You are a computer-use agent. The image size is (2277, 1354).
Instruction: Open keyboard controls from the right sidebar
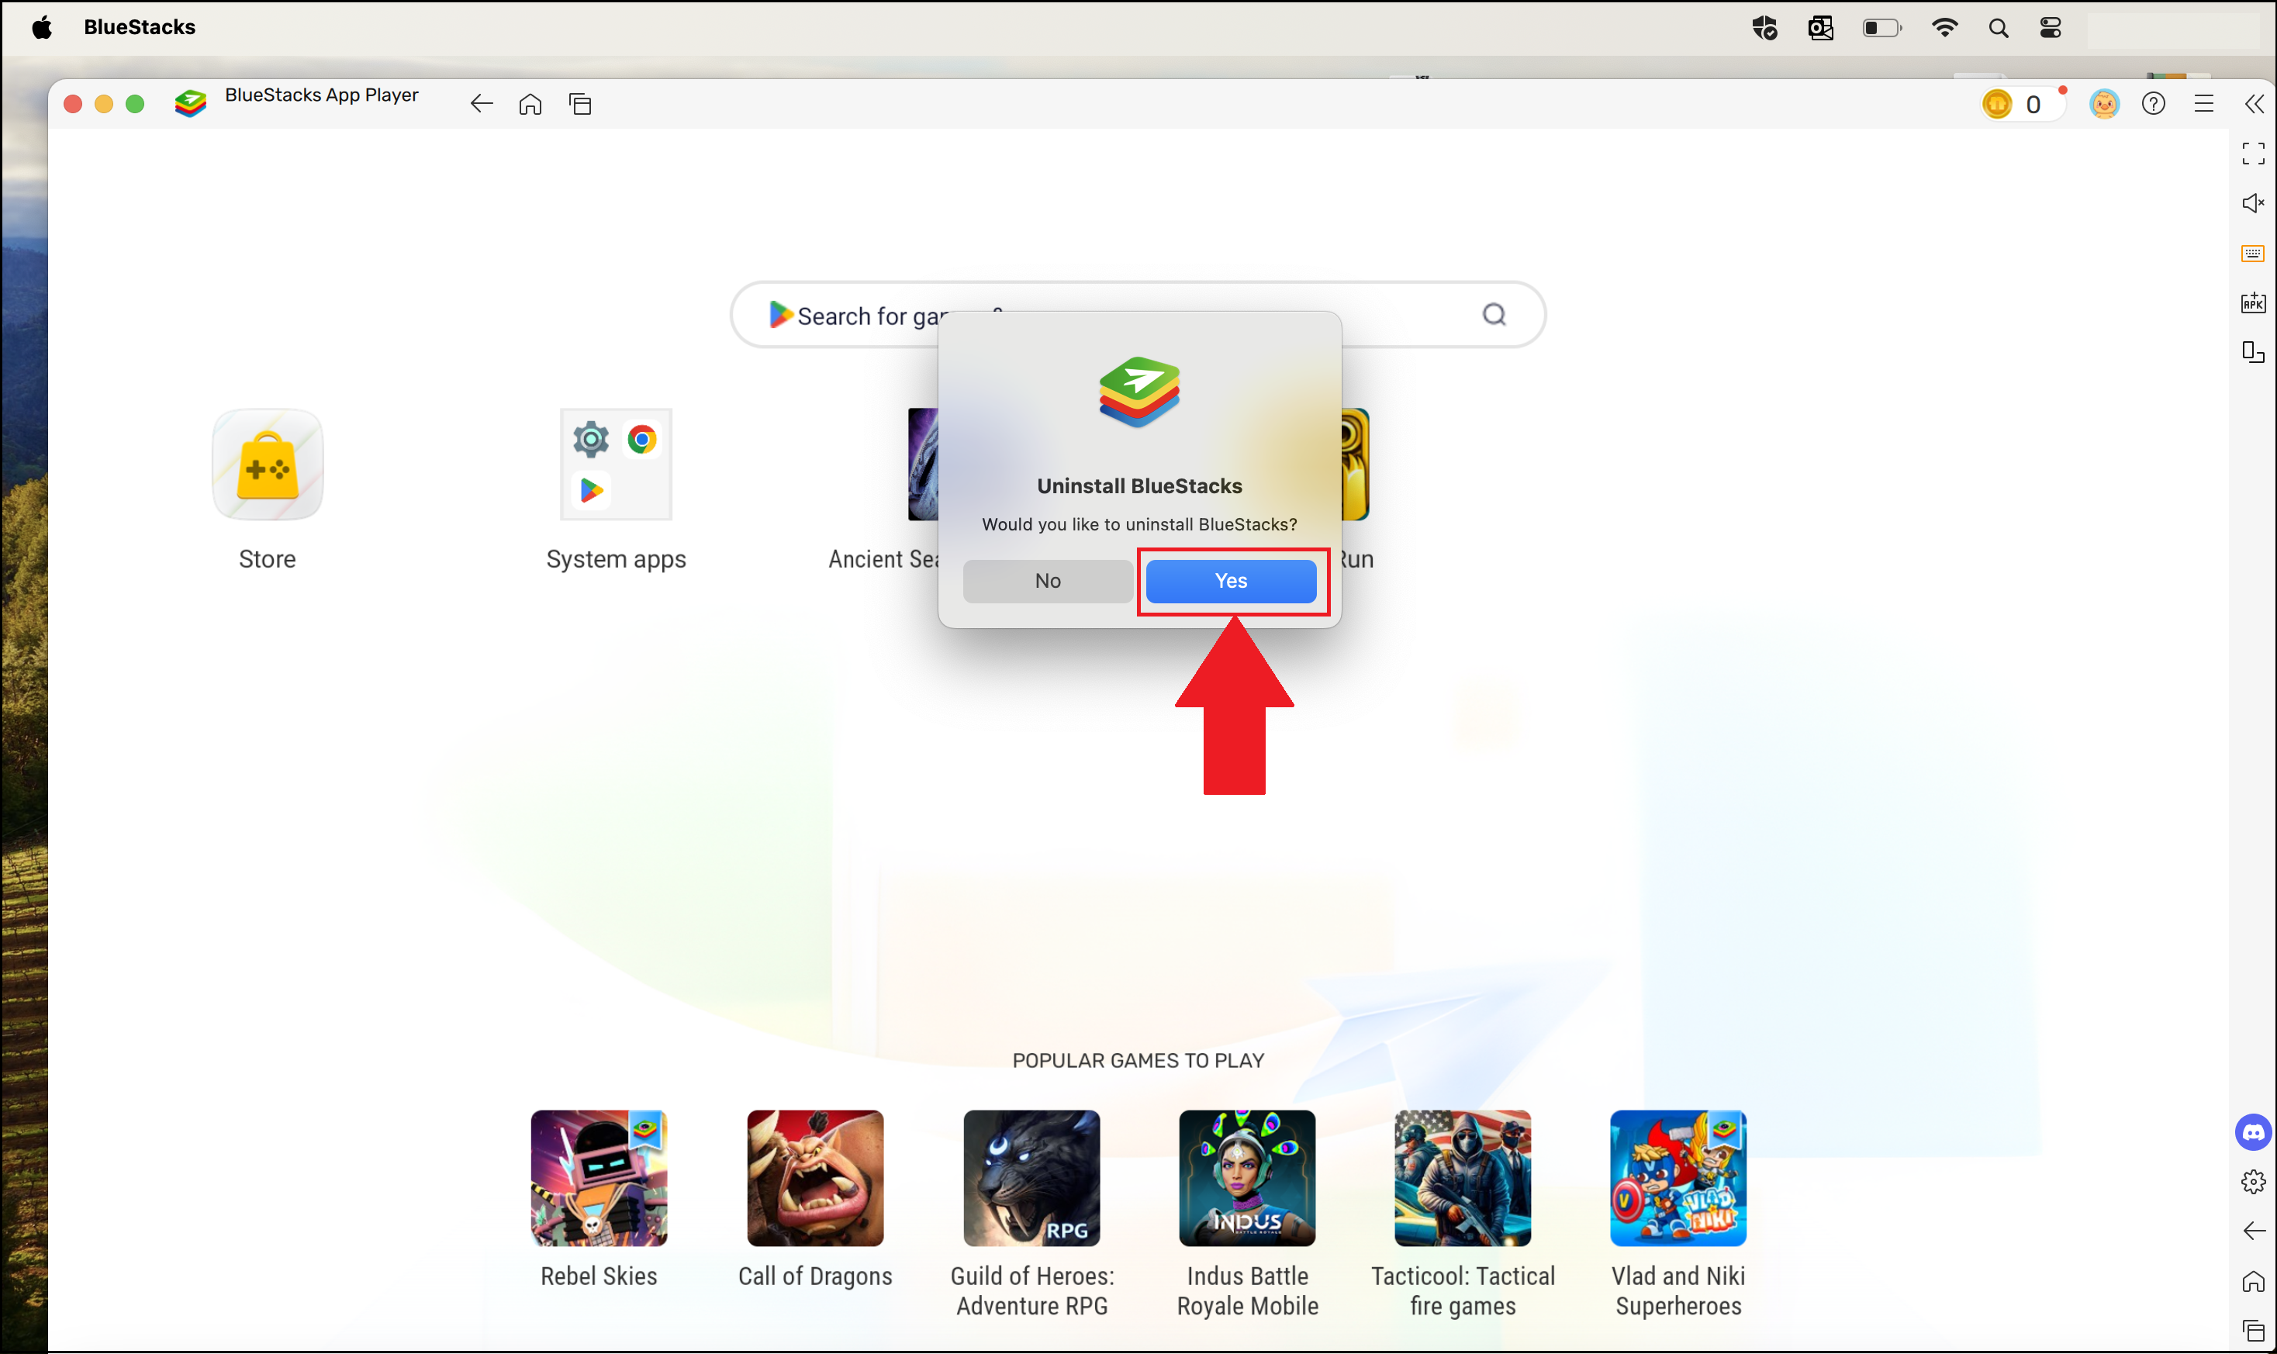coord(2253,253)
